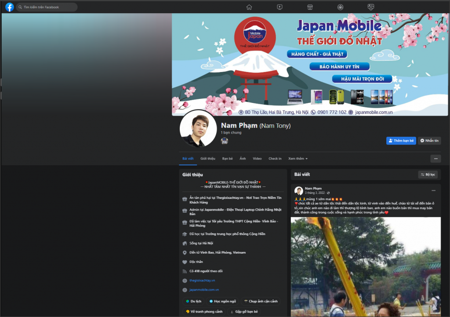The width and height of the screenshot is (450, 317).
Task: Open post options three-dot menu
Action: pos(433,190)
